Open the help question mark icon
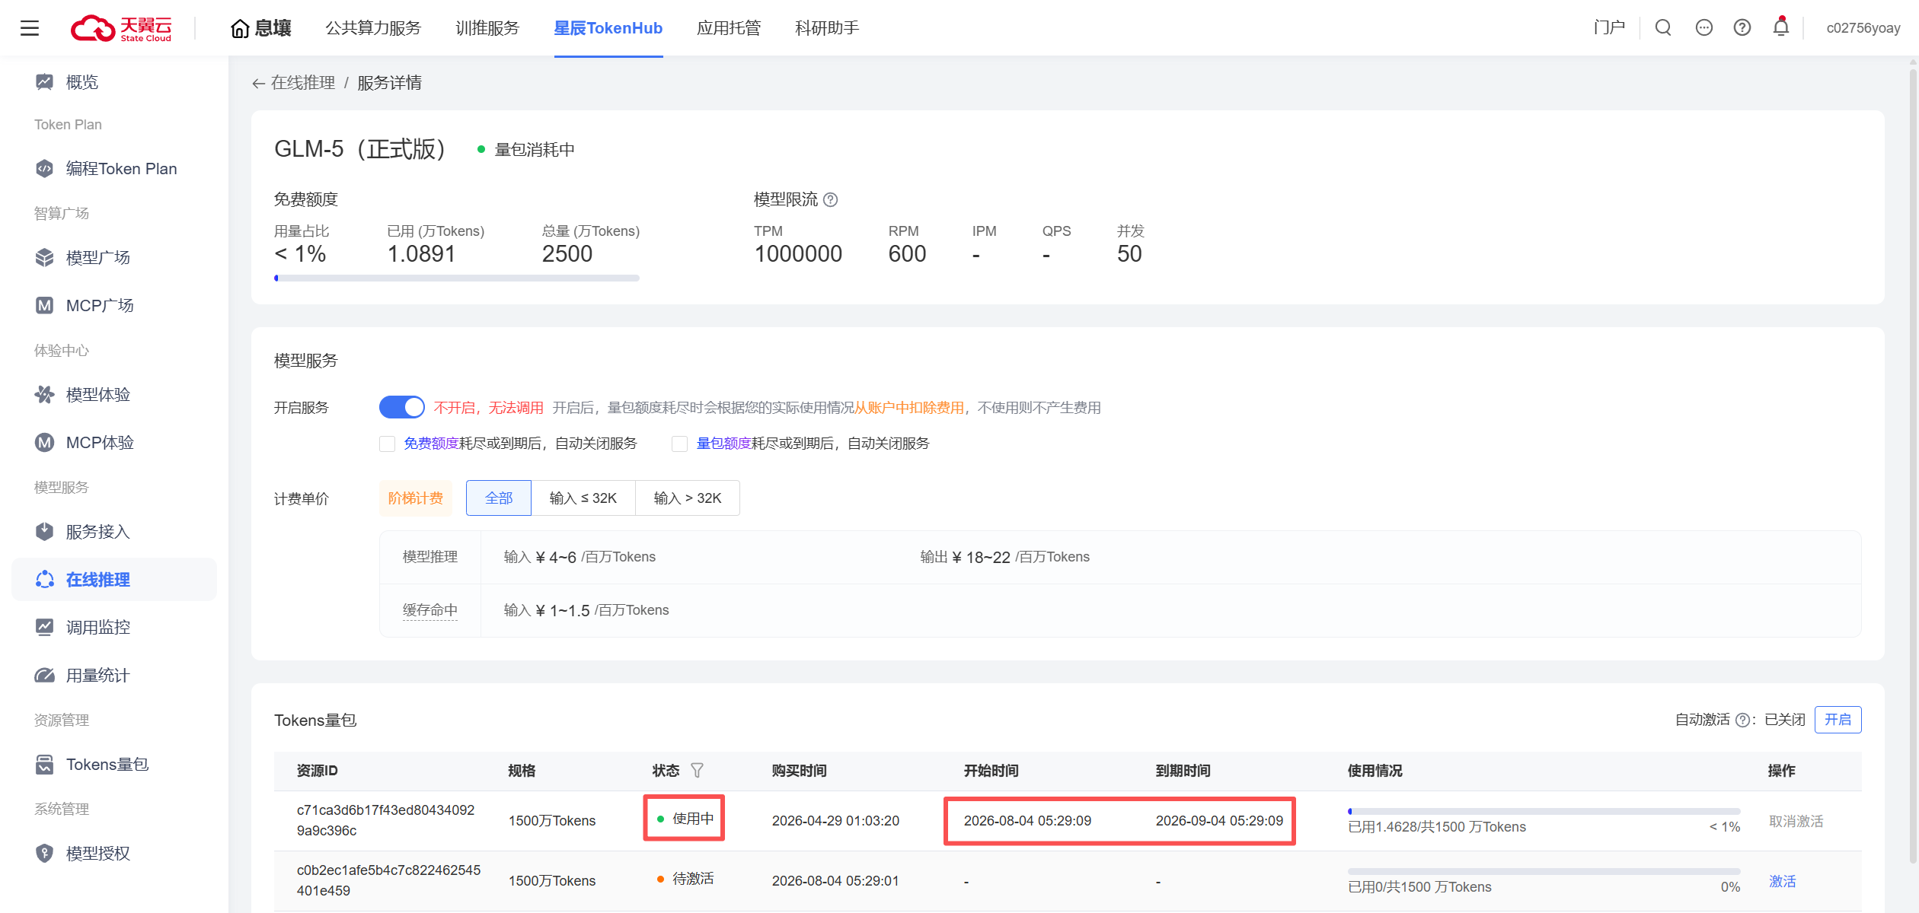Viewport: 1919px width, 913px height. click(x=1742, y=28)
